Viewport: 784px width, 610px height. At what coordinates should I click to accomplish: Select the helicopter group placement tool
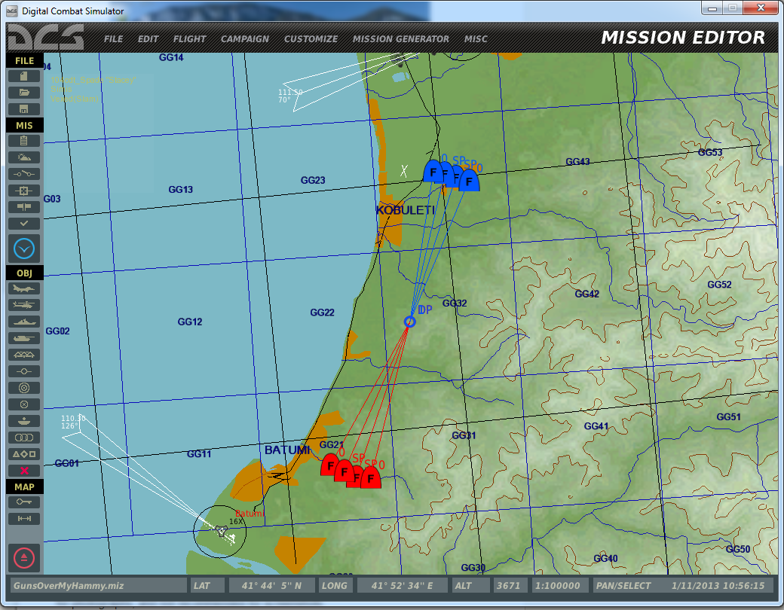click(x=24, y=305)
